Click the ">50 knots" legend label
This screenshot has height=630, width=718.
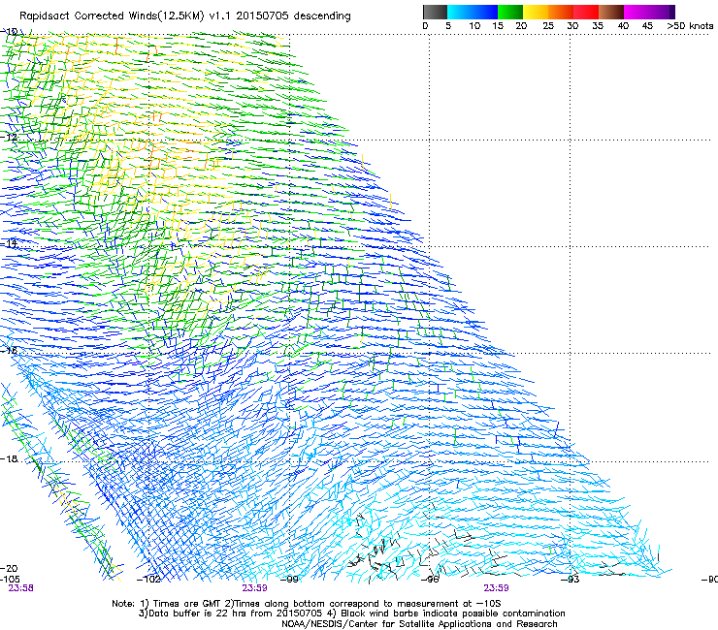click(690, 25)
